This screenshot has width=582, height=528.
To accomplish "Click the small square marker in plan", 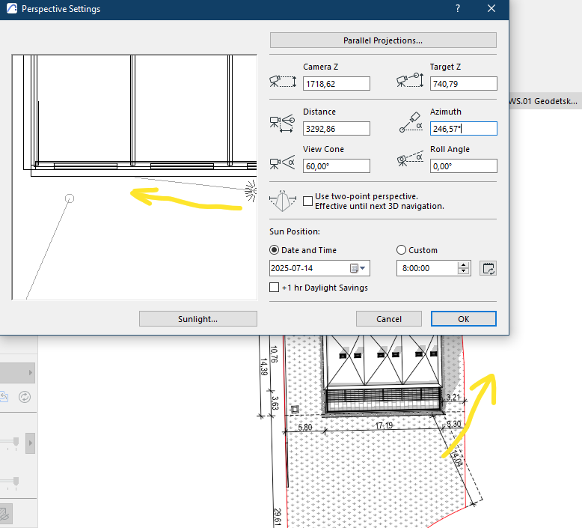I will 295,410.
